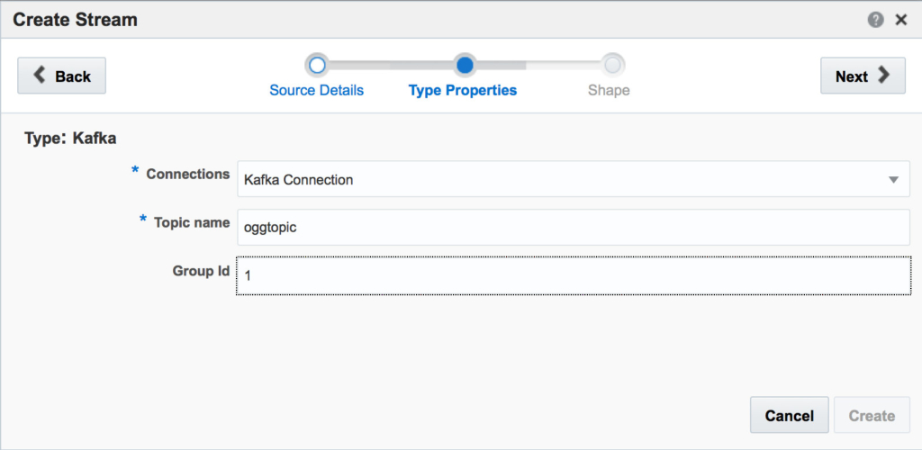Focus the Group Id field
Viewport: 922px width, 450px height.
574,275
